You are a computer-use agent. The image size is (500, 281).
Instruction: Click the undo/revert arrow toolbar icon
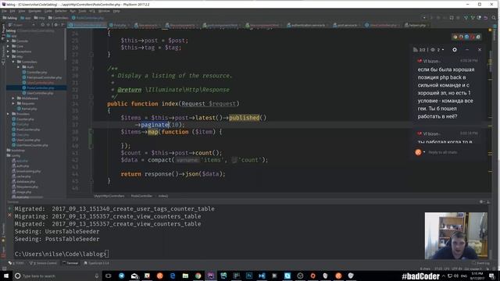(485, 18)
